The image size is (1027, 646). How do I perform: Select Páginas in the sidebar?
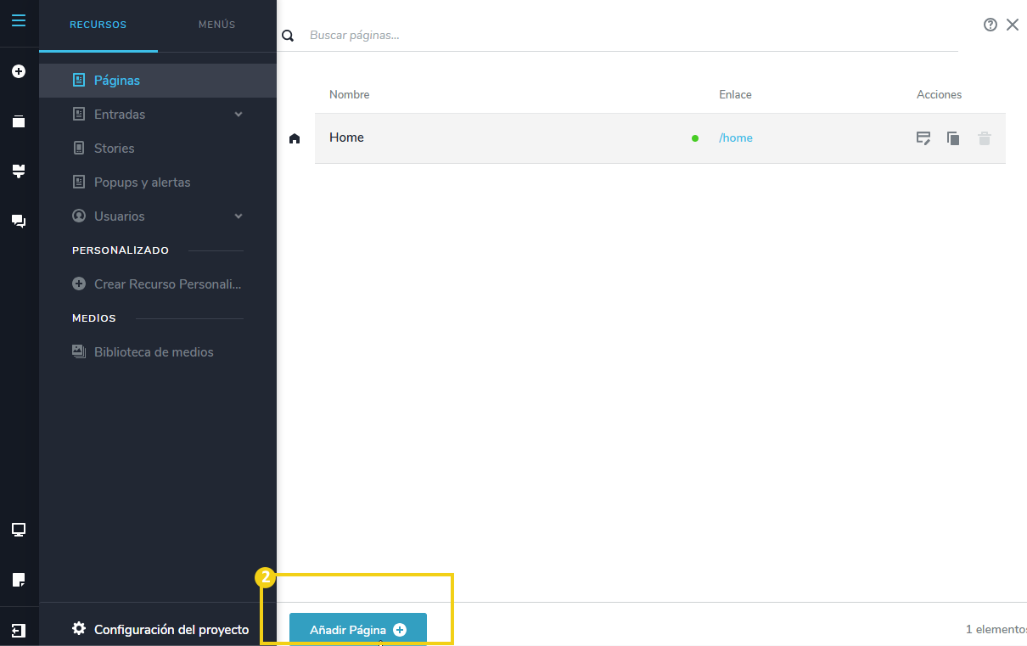point(158,81)
